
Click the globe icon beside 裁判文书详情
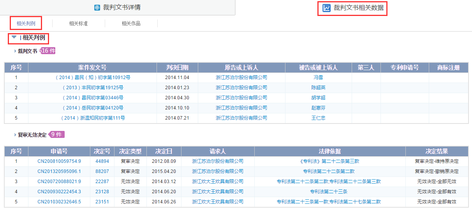coord(97,8)
